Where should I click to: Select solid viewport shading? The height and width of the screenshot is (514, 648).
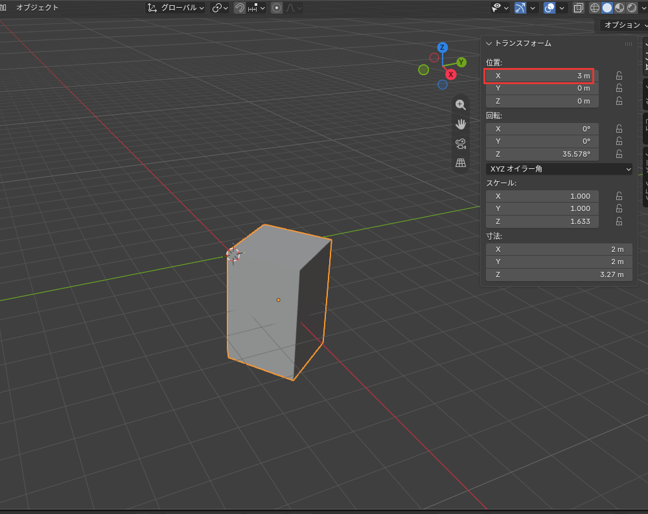(607, 8)
